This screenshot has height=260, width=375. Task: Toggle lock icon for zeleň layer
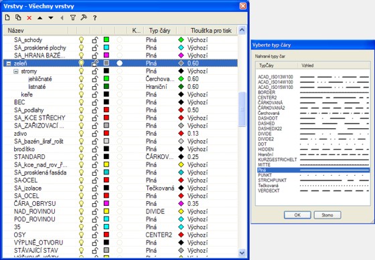[95, 63]
